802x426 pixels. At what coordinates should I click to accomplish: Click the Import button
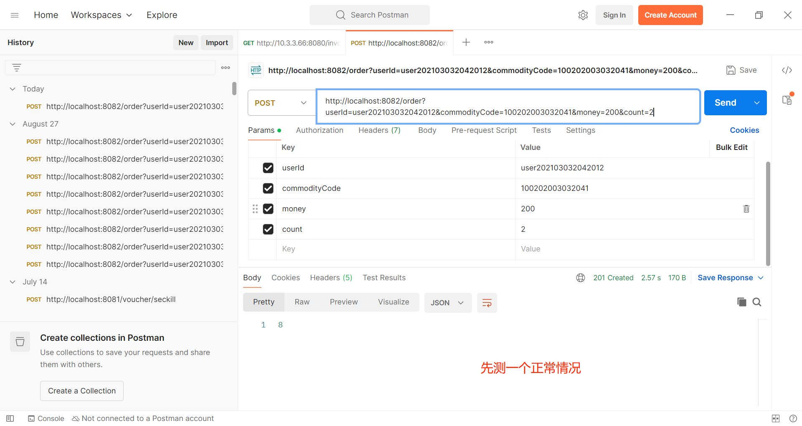(217, 43)
